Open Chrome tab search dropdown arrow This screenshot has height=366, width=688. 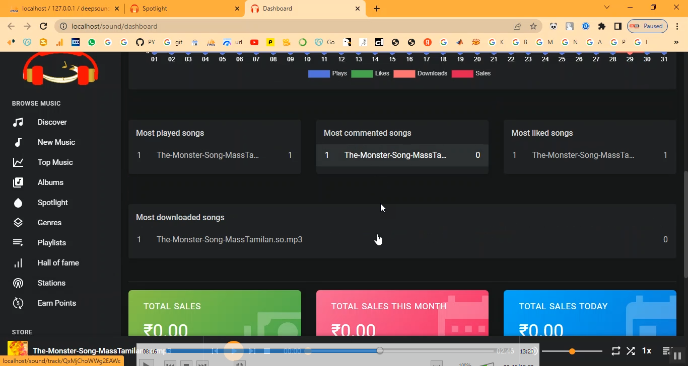pos(607,8)
